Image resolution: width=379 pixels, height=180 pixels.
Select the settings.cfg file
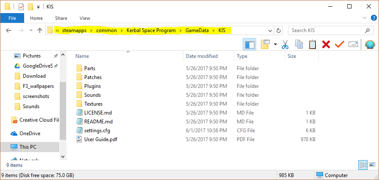pos(97,131)
